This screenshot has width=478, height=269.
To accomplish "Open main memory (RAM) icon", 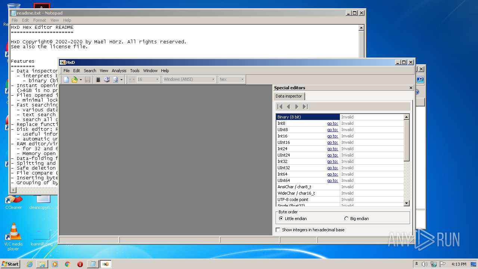I will 98,80.
